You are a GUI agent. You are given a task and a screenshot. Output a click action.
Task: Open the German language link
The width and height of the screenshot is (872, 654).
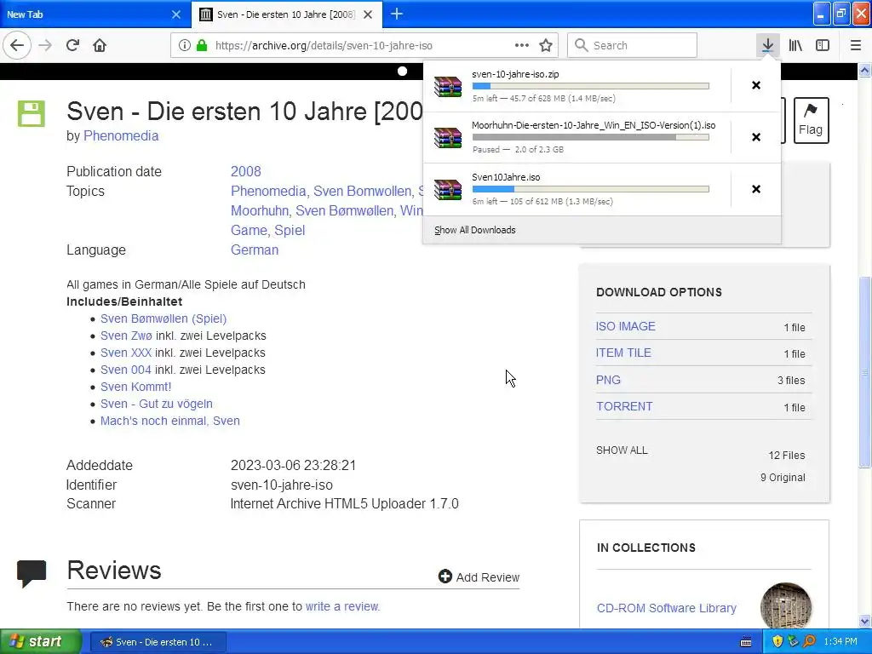[x=255, y=250]
